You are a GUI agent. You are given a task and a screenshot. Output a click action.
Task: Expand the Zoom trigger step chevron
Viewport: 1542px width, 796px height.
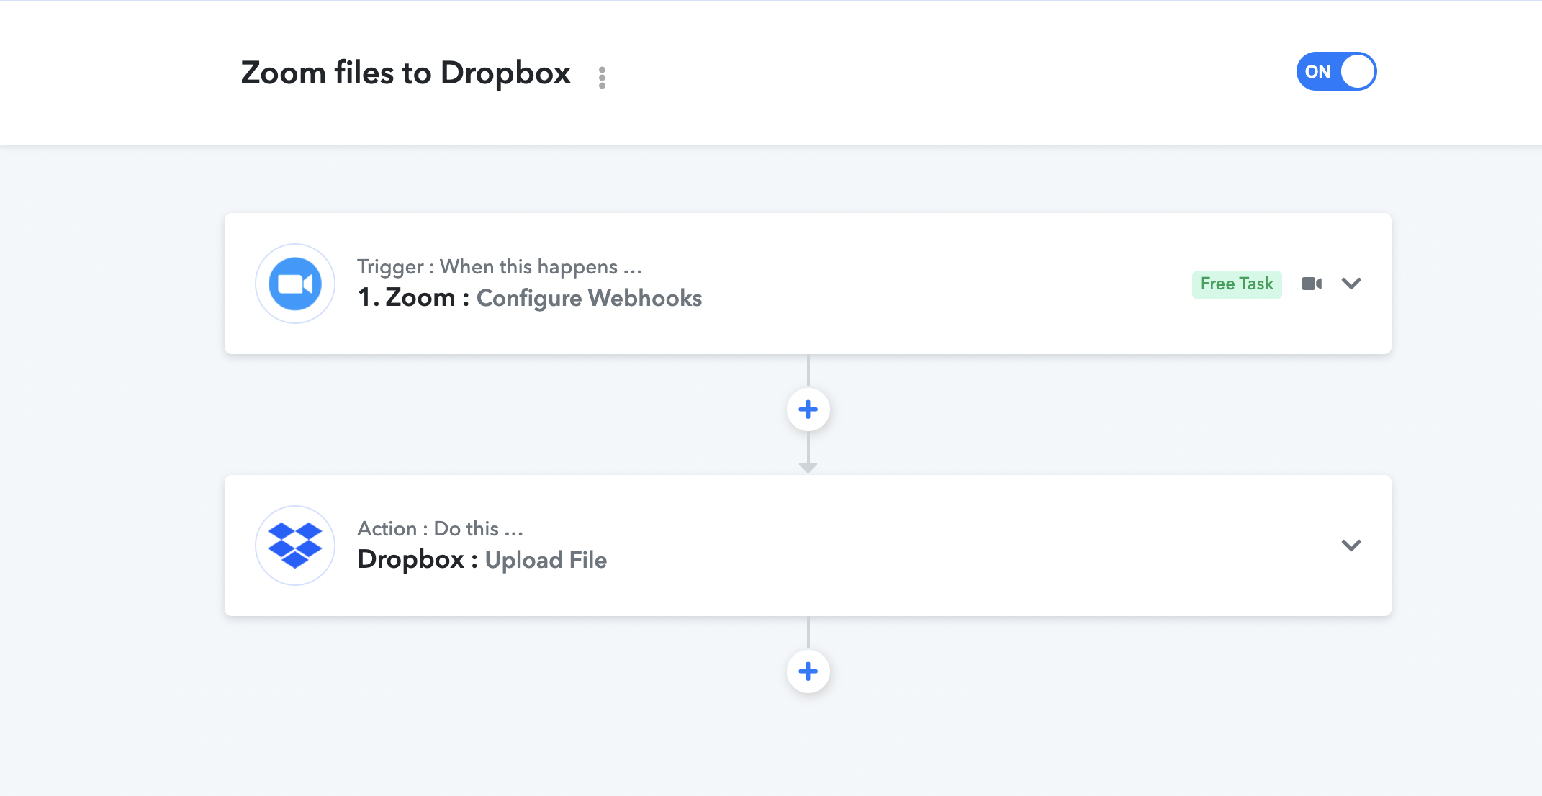[x=1351, y=284]
